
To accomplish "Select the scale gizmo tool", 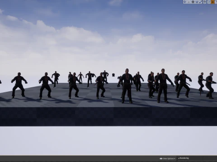I will point(201,2).
